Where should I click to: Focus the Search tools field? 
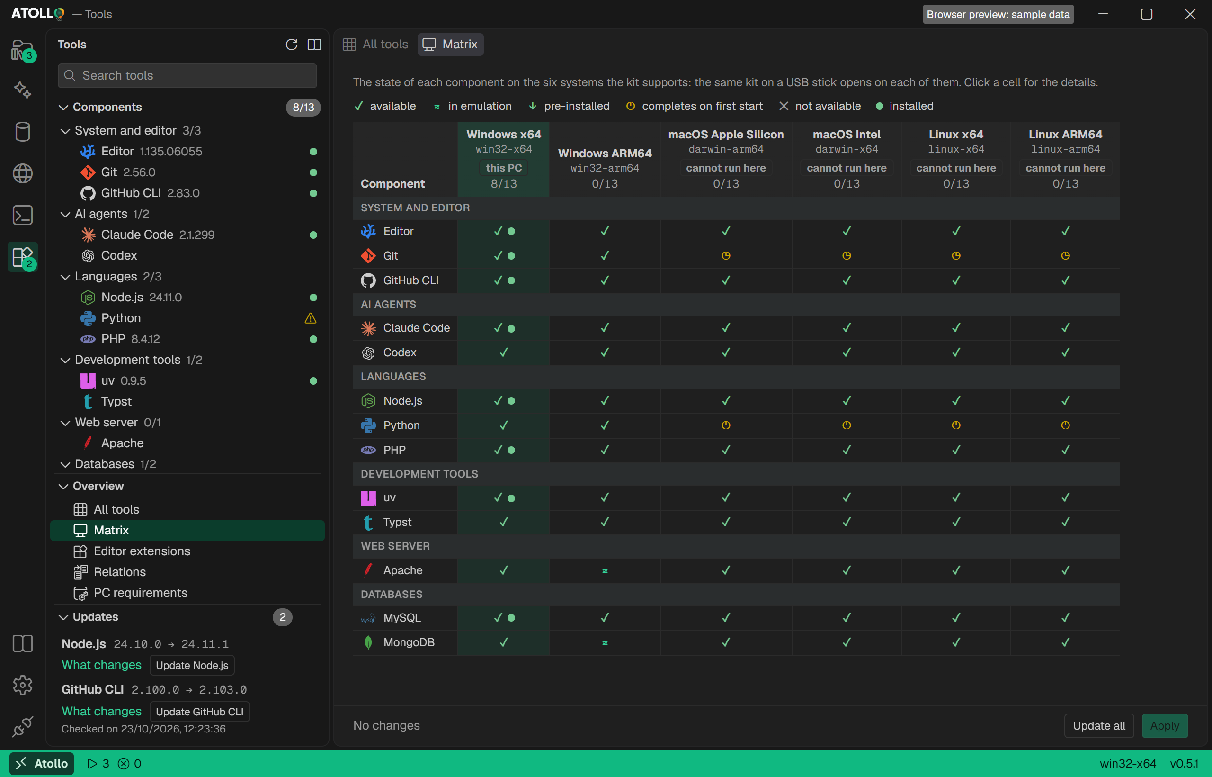pos(187,75)
